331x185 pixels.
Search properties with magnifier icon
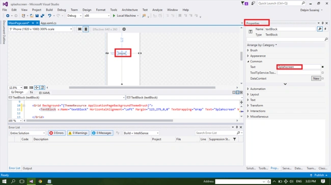326,40
